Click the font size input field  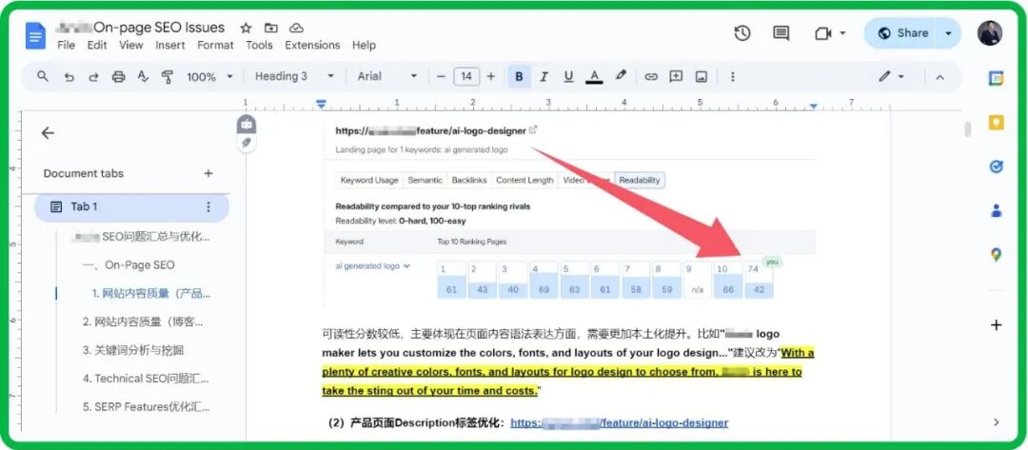point(466,77)
